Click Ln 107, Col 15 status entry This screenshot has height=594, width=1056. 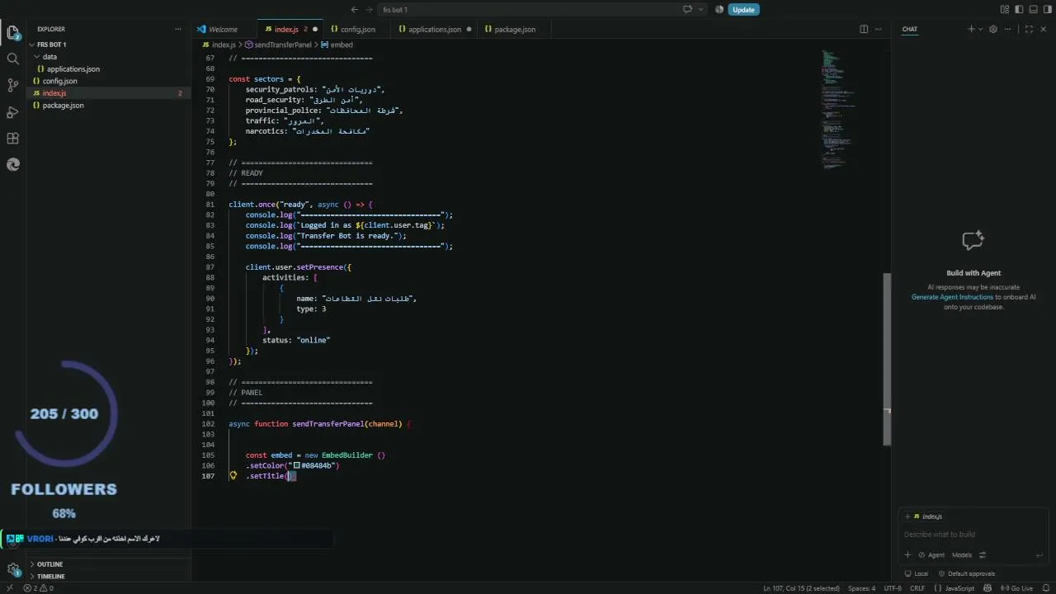(x=801, y=588)
